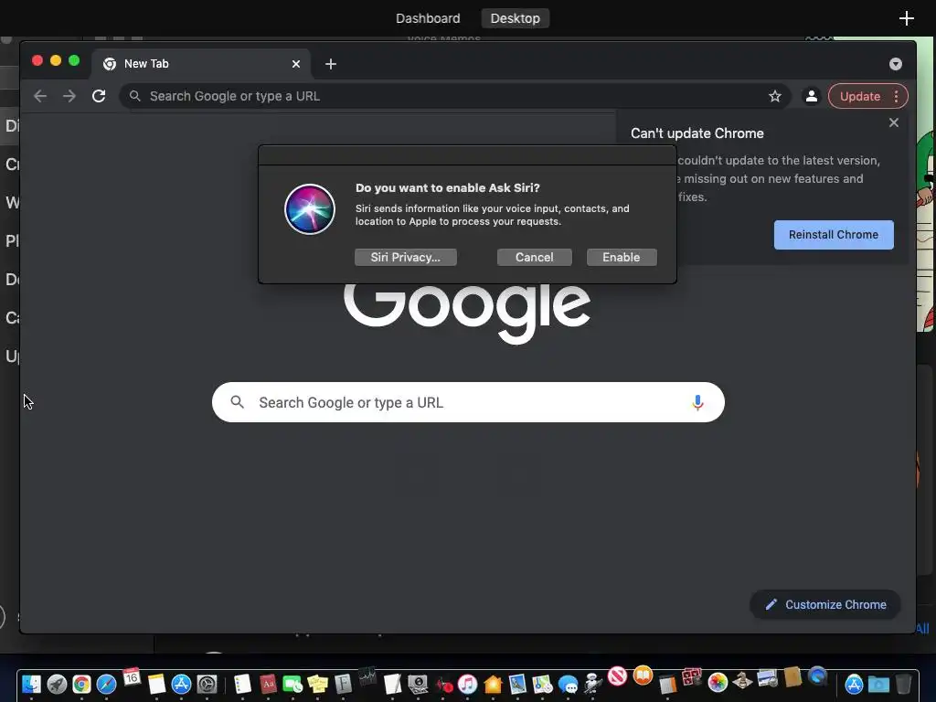Viewport: 936px width, 702px height.
Task: Open Google Chrome from the dock
Action: [x=81, y=684]
